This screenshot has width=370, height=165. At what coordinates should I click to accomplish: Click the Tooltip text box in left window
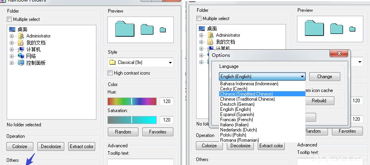coord(141,162)
